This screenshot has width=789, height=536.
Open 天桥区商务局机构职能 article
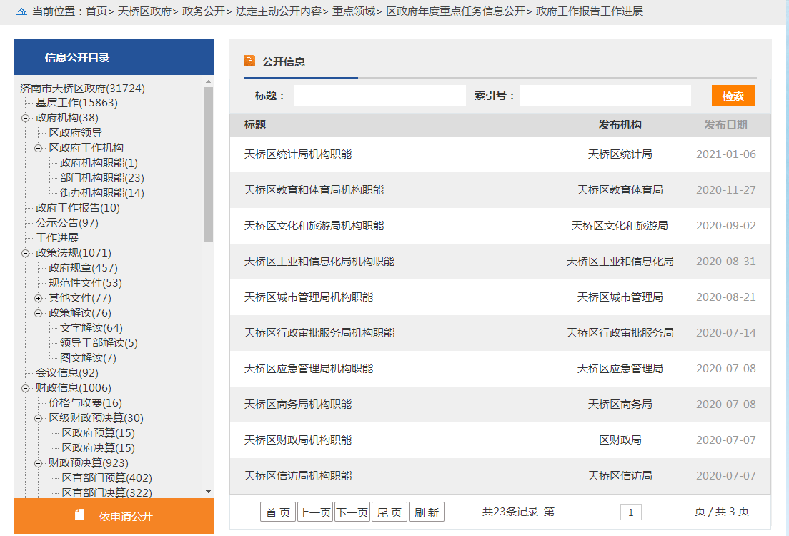click(298, 405)
